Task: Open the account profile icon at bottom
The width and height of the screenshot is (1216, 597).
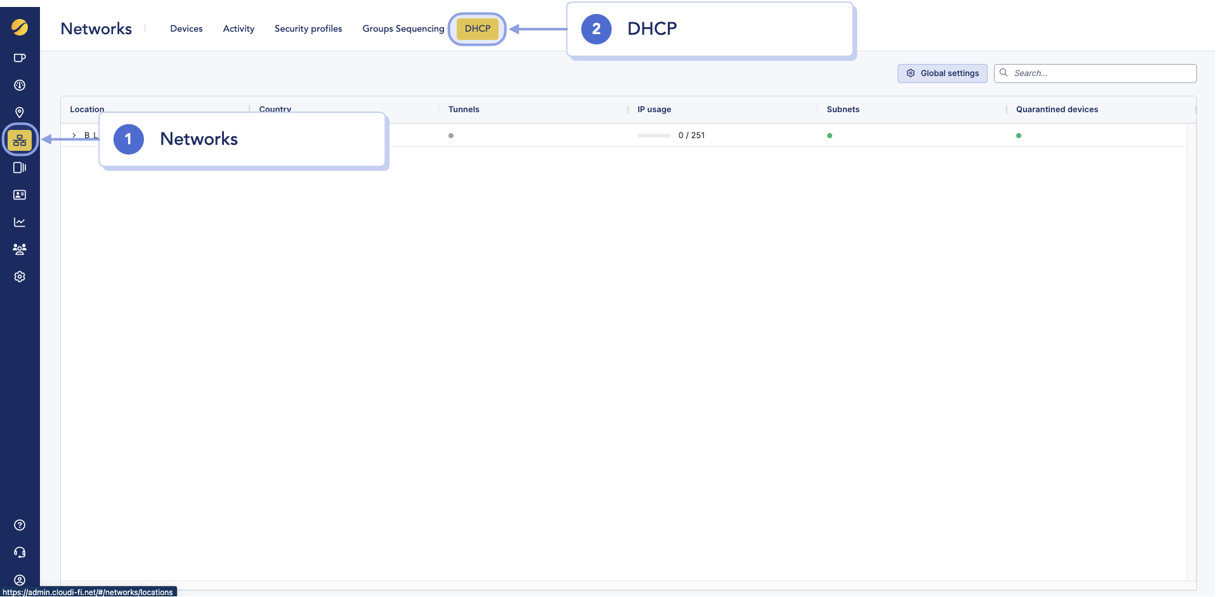Action: point(20,580)
